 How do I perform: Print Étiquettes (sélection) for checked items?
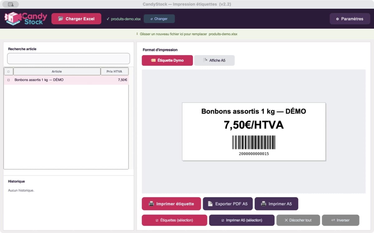point(175,220)
